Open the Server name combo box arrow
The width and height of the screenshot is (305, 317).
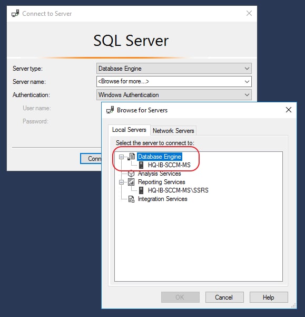247,82
